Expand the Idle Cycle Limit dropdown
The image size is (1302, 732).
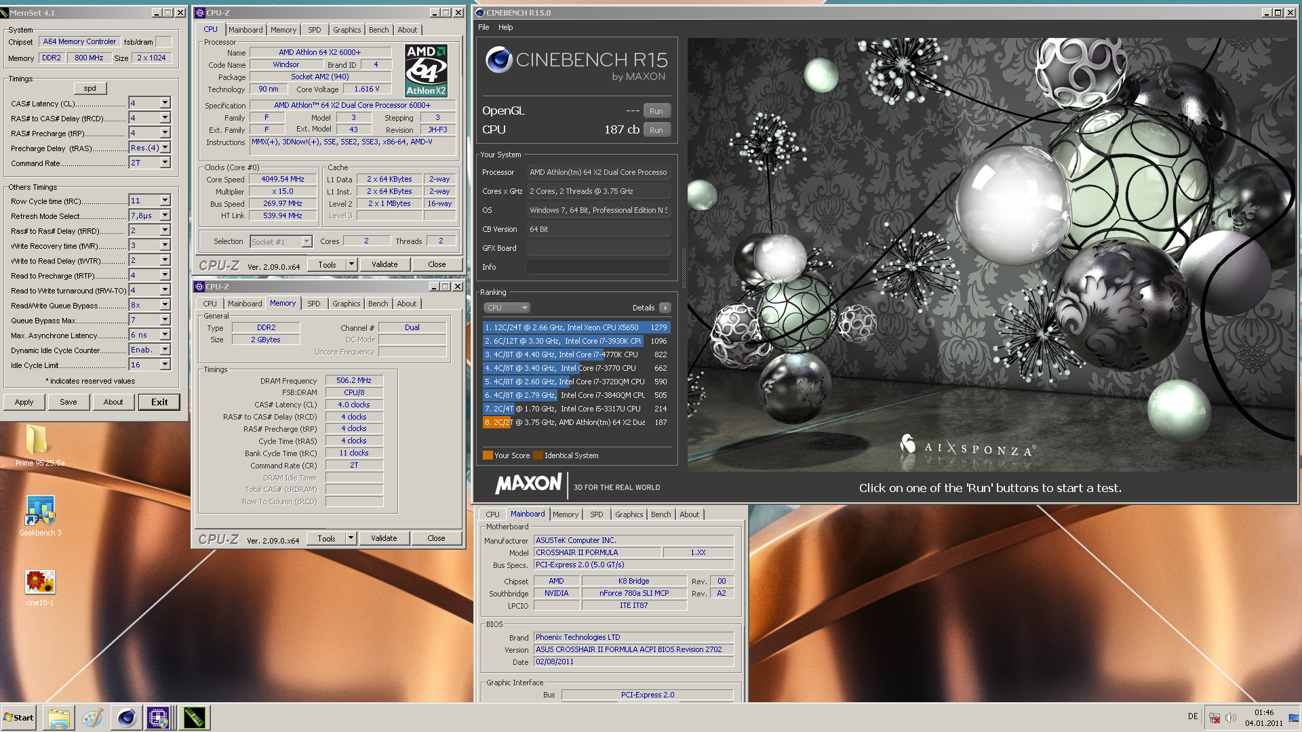click(165, 365)
